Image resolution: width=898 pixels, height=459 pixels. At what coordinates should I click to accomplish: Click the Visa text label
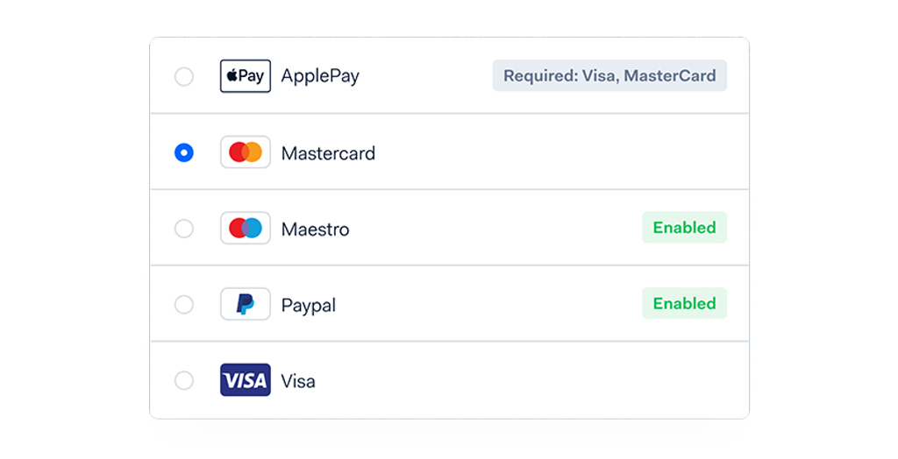point(298,381)
